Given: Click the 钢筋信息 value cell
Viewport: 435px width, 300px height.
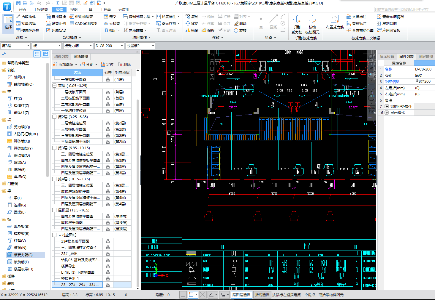Looking at the screenshot, I should (x=424, y=81).
